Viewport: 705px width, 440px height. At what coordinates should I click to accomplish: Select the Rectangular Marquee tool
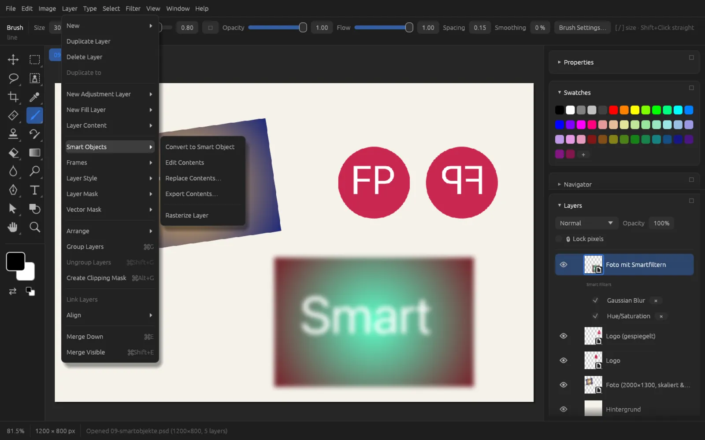[x=34, y=59]
